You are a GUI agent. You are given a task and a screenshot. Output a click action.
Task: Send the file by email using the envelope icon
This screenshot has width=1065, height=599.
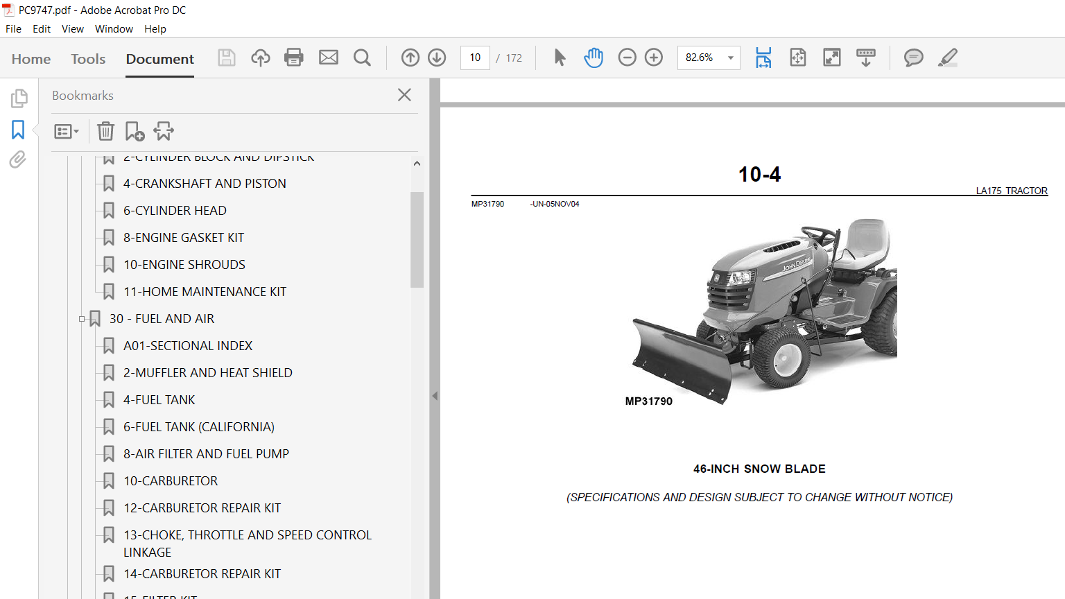(x=329, y=58)
